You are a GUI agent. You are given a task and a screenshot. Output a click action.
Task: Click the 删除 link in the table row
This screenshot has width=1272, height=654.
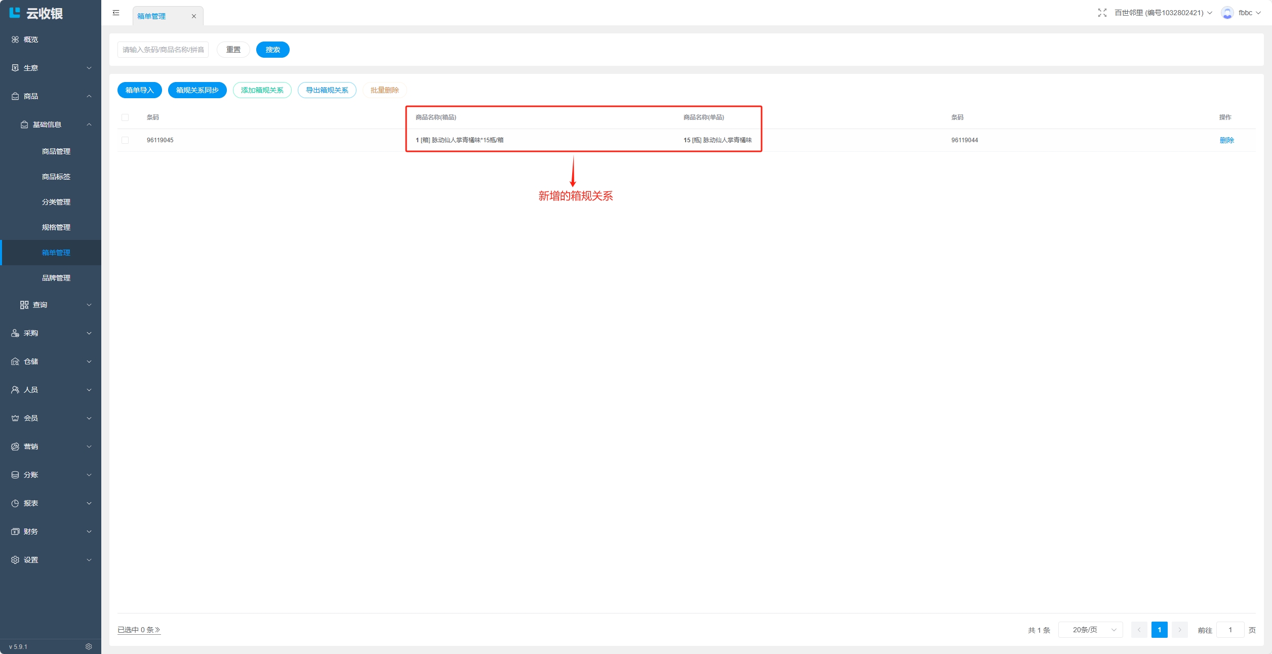(1226, 140)
